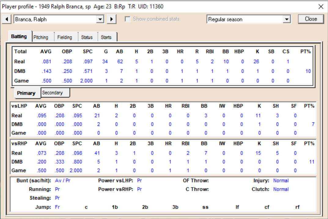Go to previous player with left arrow
Viewport: 328px width, 219px height.
coord(7,19)
